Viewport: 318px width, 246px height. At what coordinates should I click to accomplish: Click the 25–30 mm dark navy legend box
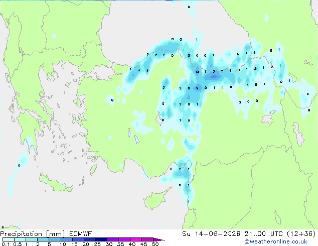coord(101,239)
